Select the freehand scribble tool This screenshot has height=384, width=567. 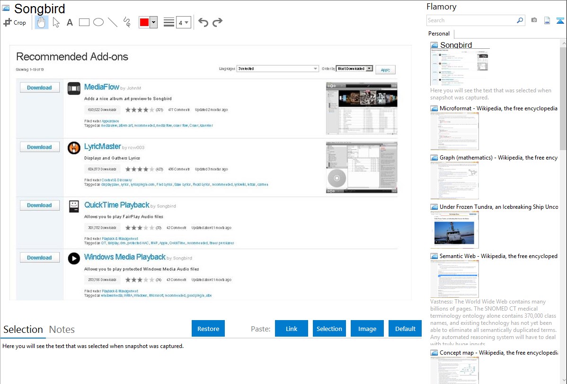tap(127, 22)
